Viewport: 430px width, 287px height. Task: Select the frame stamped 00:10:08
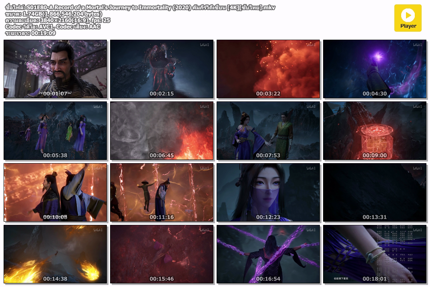[55, 192]
